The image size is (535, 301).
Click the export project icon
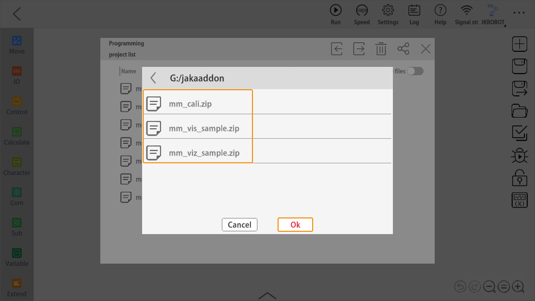[x=359, y=49]
